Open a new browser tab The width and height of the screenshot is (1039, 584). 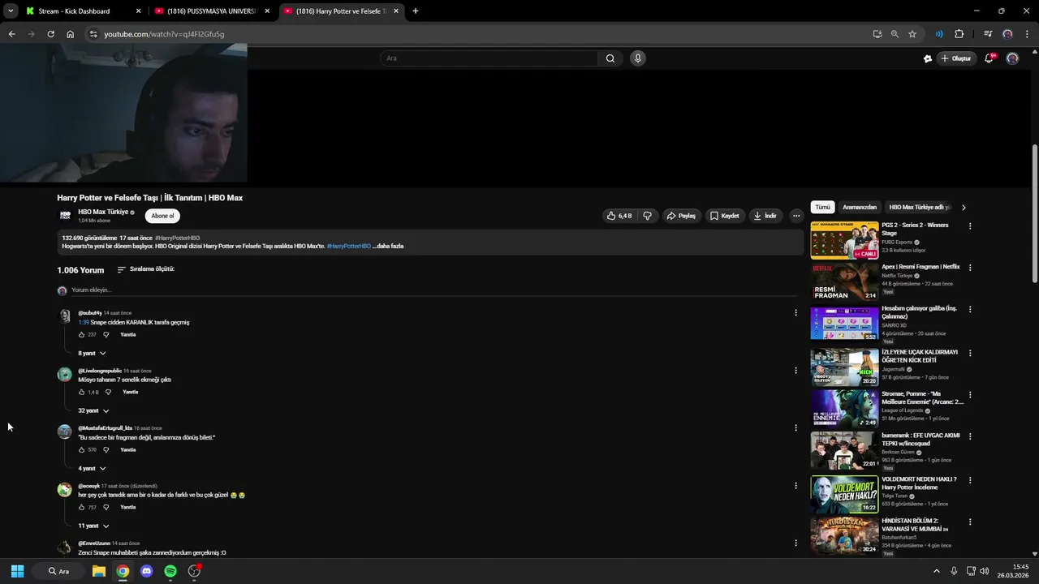click(x=416, y=11)
